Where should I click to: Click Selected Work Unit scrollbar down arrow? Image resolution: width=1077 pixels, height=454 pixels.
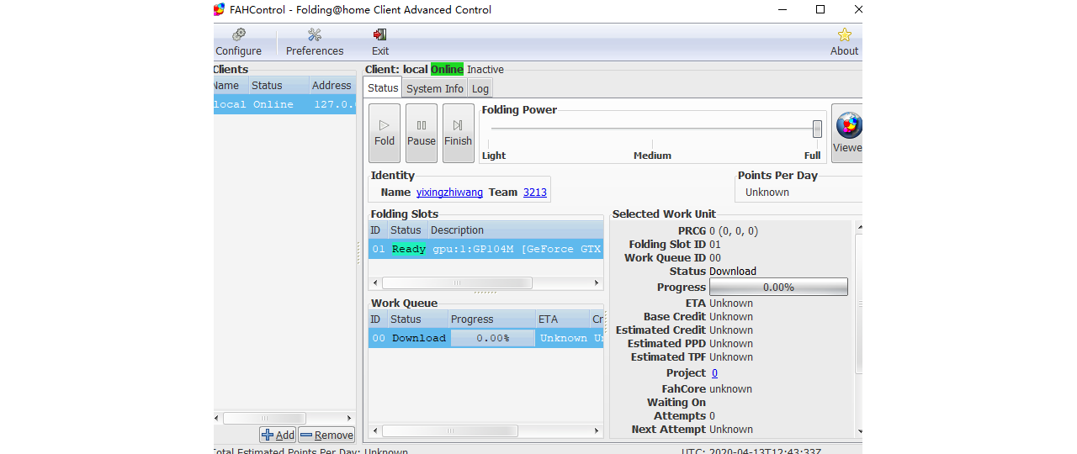pyautogui.click(x=859, y=431)
